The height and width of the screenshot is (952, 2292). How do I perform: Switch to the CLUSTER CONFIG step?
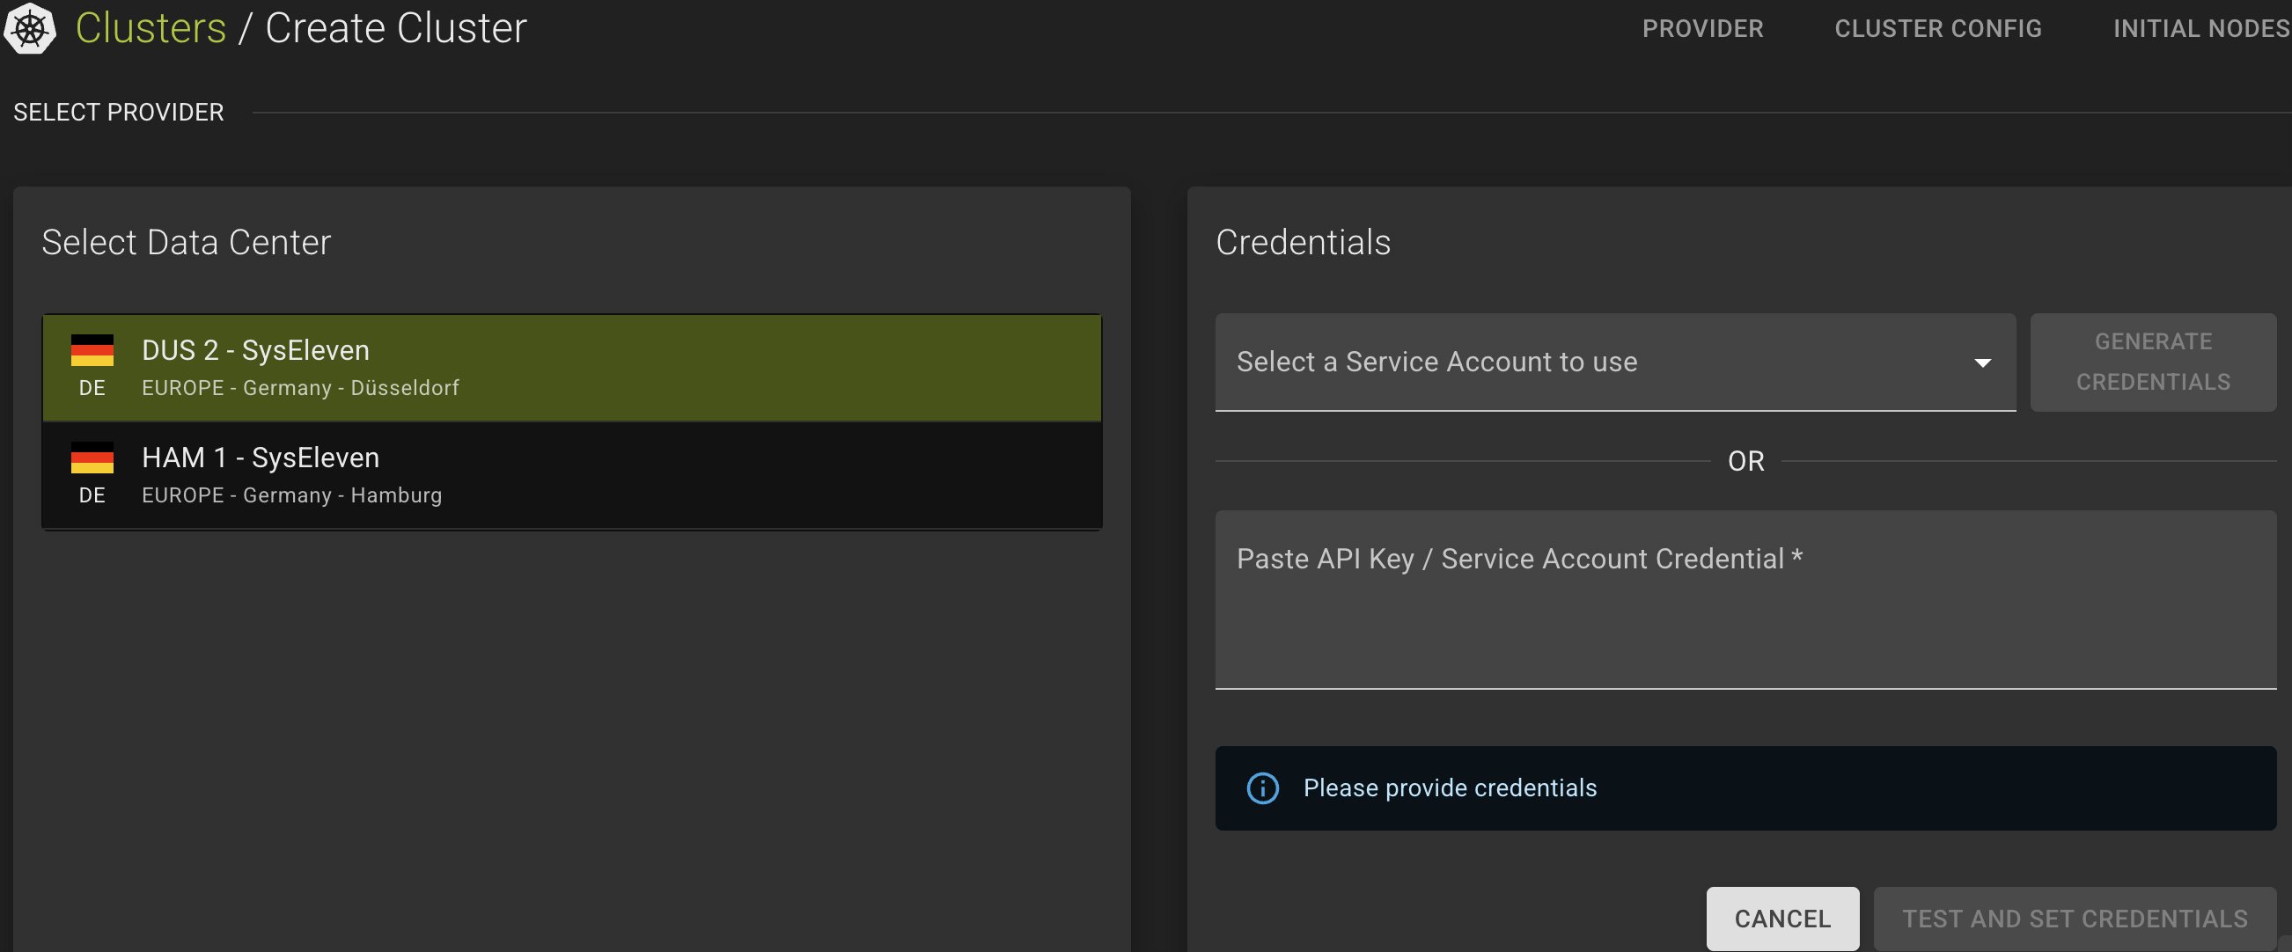(1939, 27)
